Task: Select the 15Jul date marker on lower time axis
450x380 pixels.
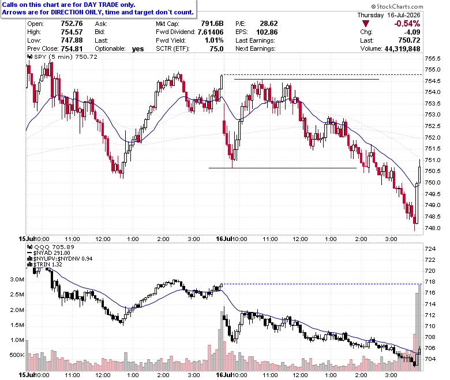Action: (x=27, y=375)
